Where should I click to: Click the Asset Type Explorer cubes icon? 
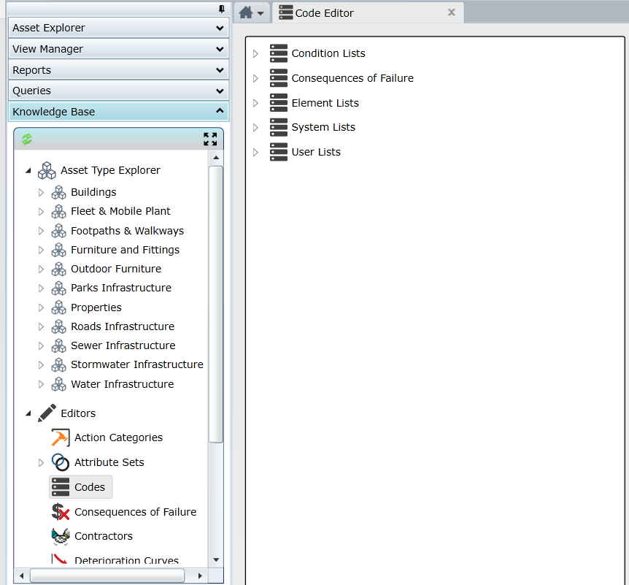47,171
